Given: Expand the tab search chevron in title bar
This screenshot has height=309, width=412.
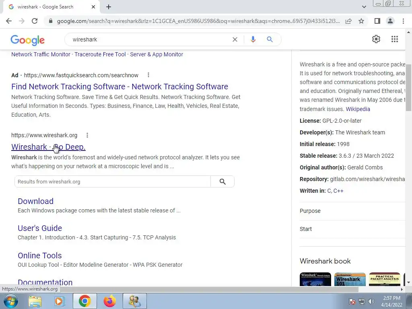Looking at the screenshot, I should coord(364,7).
